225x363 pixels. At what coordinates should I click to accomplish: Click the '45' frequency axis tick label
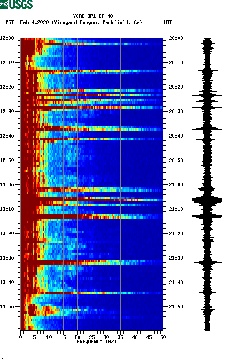click(x=149, y=337)
